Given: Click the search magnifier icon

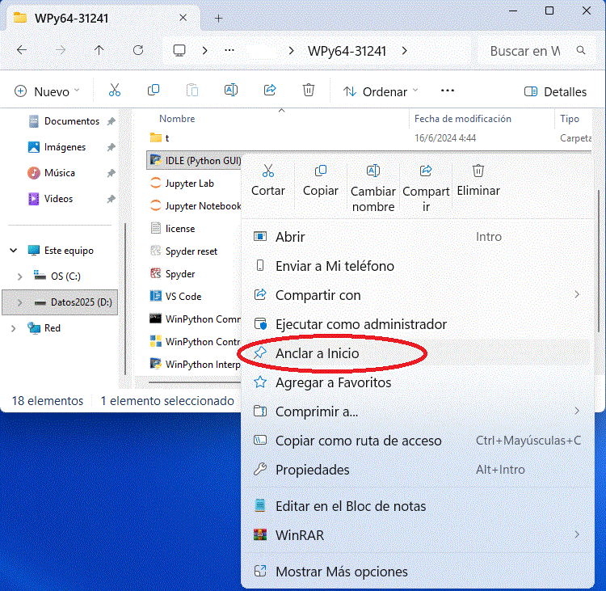Looking at the screenshot, I should (x=580, y=50).
